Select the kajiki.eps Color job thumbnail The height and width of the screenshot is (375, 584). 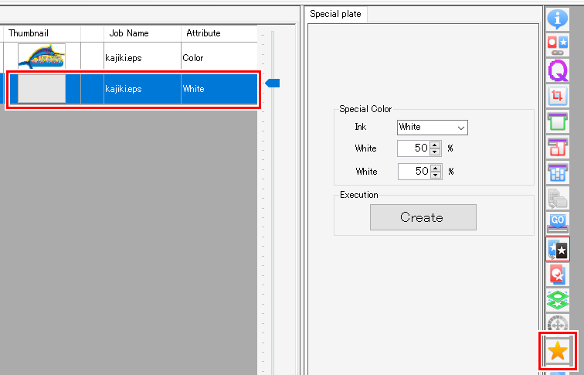coord(42,57)
